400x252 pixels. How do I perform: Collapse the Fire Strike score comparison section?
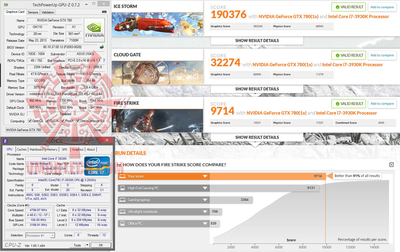point(391,165)
